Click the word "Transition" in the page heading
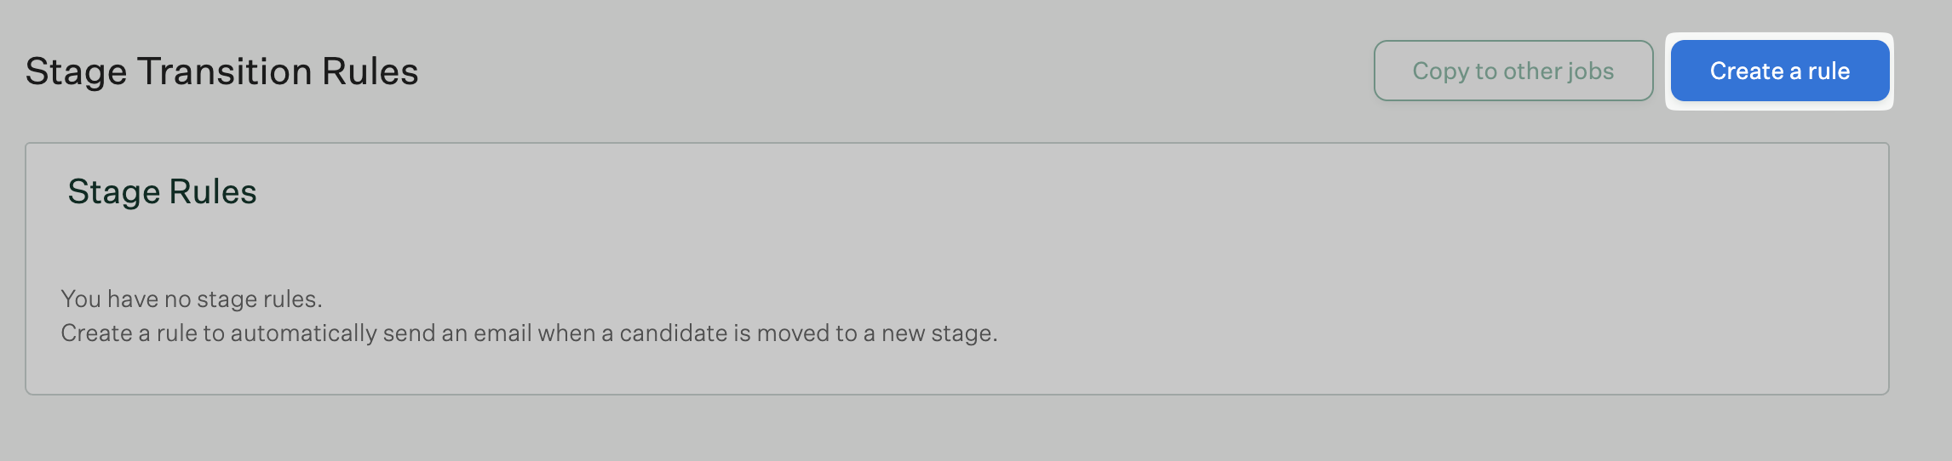Image resolution: width=1952 pixels, height=461 pixels. click(x=225, y=71)
